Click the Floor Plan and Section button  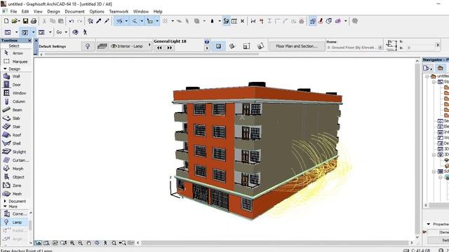297,46
